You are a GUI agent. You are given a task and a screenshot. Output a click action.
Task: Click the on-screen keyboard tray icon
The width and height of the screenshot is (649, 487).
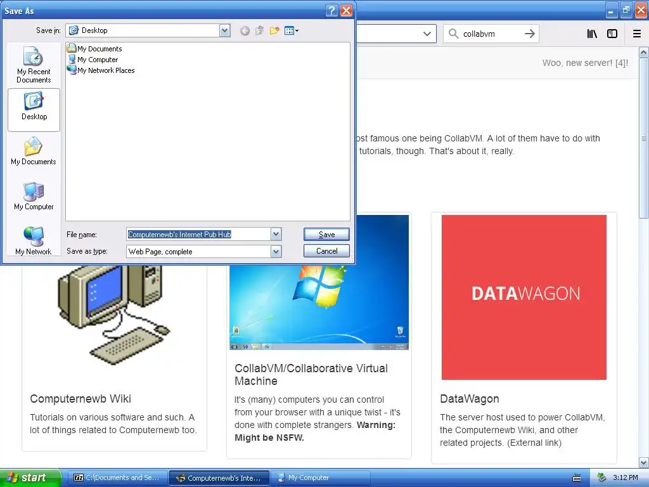577,478
